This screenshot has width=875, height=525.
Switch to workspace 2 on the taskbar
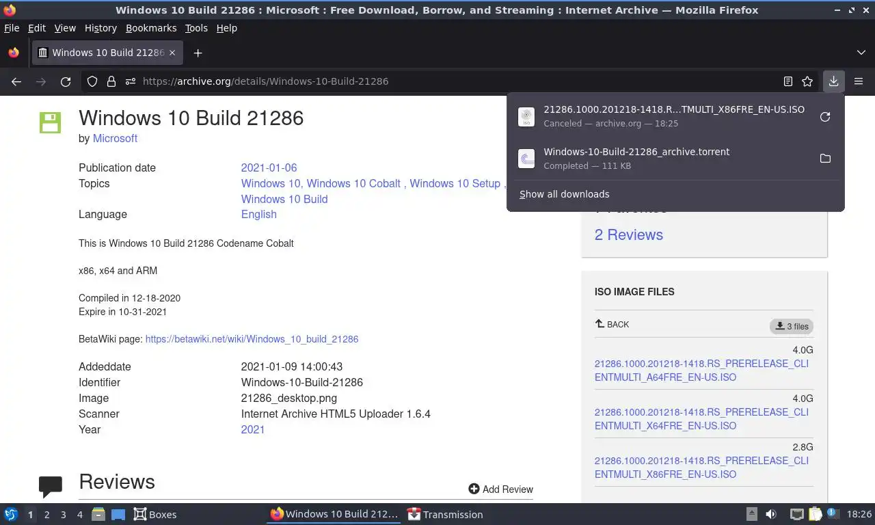tap(46, 515)
